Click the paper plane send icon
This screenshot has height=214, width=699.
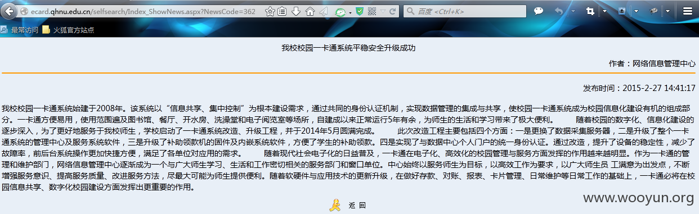pos(323,11)
